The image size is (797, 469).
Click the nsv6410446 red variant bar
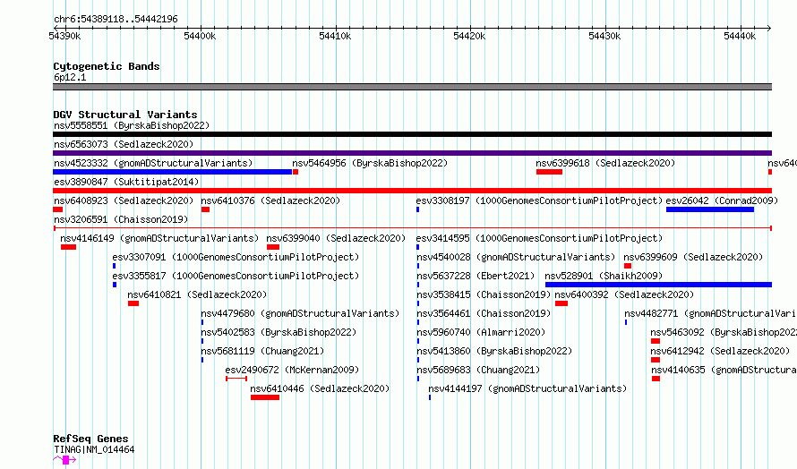pyautogui.click(x=265, y=397)
